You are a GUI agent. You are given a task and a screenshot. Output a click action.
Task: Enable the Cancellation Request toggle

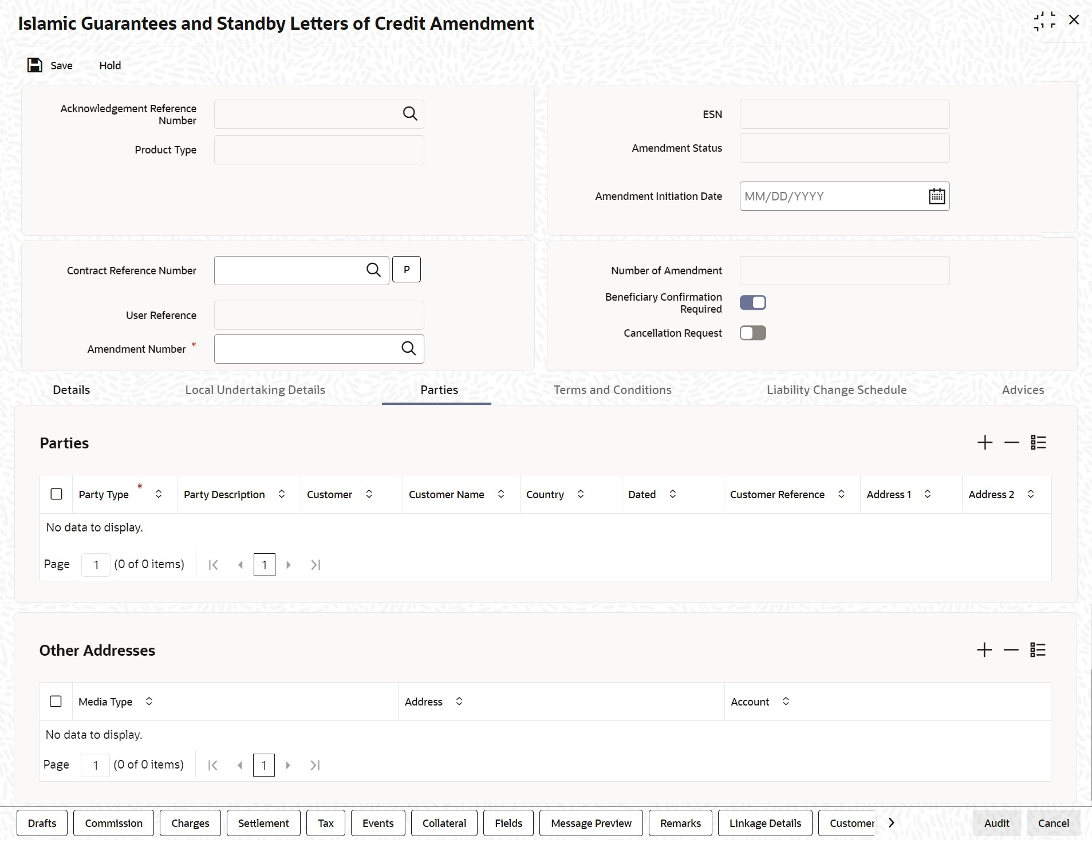(x=752, y=333)
